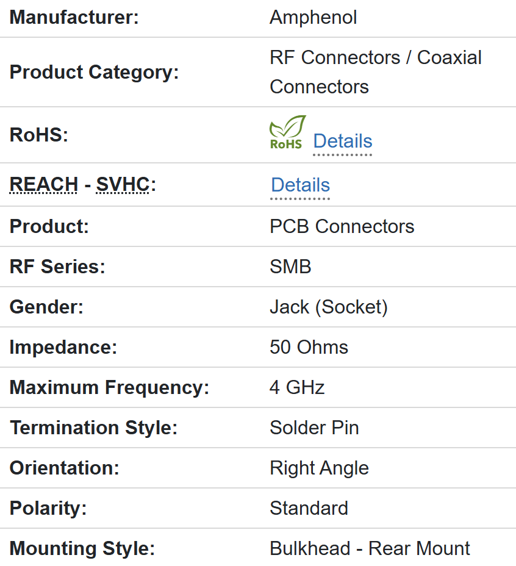Open RoHS Details link

pos(342,141)
